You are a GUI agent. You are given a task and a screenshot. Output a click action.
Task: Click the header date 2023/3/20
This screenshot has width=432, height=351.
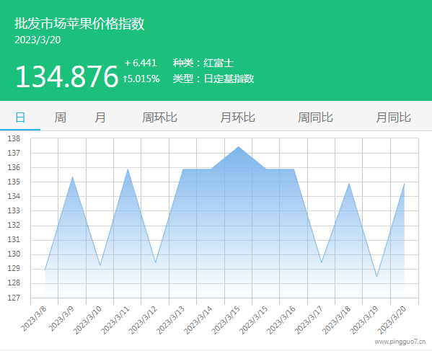[38, 40]
